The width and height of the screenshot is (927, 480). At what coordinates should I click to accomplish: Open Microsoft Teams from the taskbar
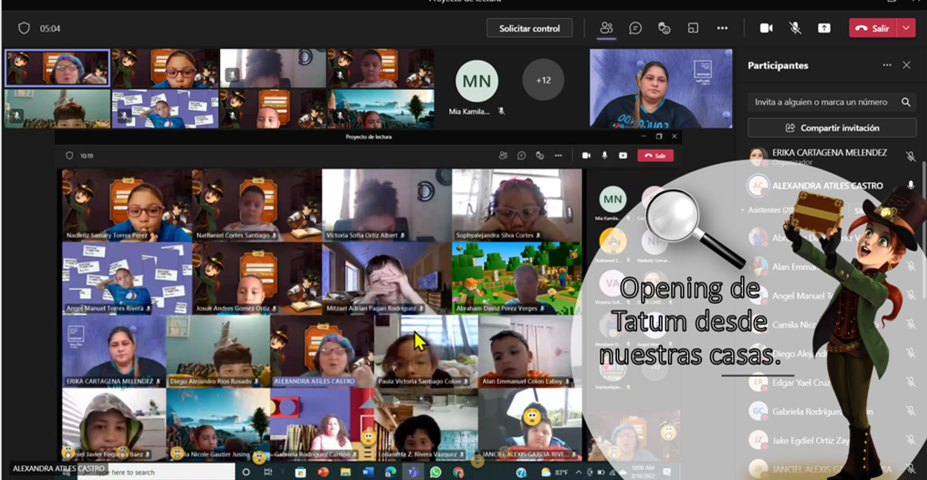point(413,472)
